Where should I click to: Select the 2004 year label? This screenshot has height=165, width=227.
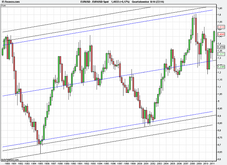click(166, 164)
